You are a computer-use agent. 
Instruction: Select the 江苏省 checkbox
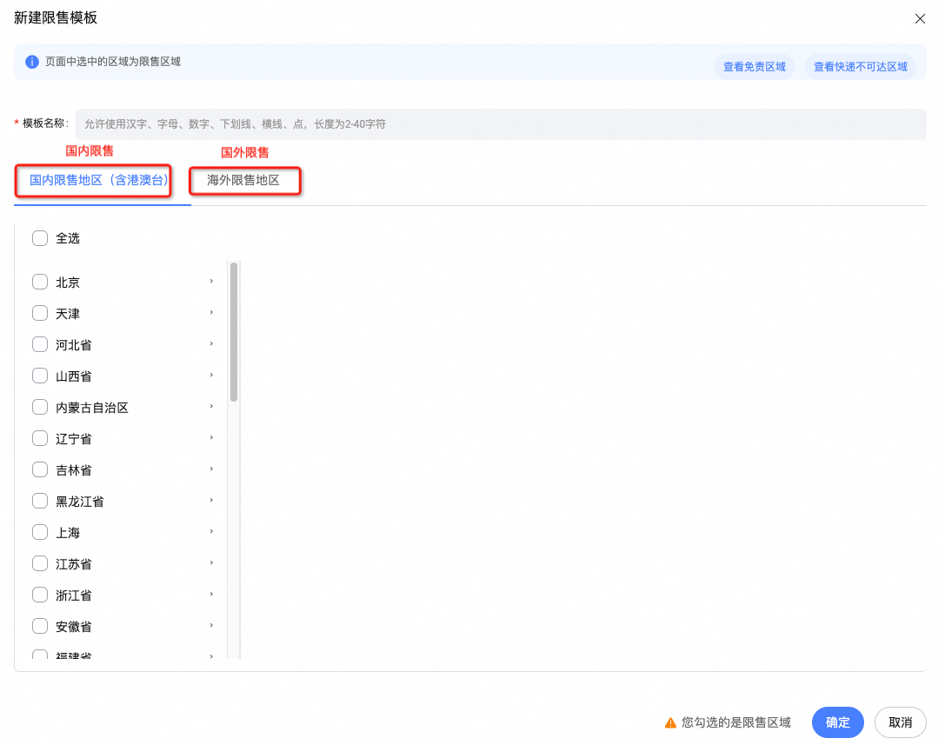[40, 563]
